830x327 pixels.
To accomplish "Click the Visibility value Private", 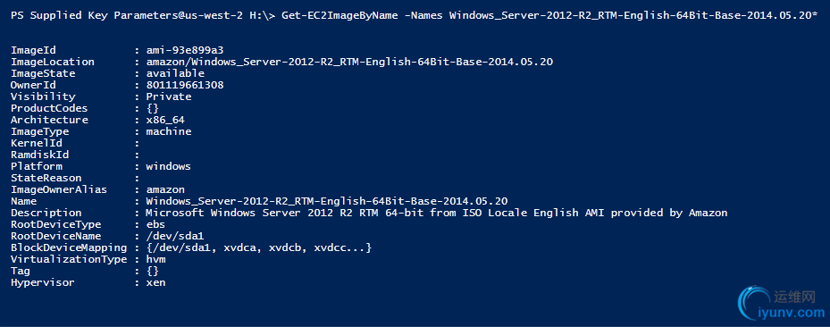I will click(x=169, y=96).
